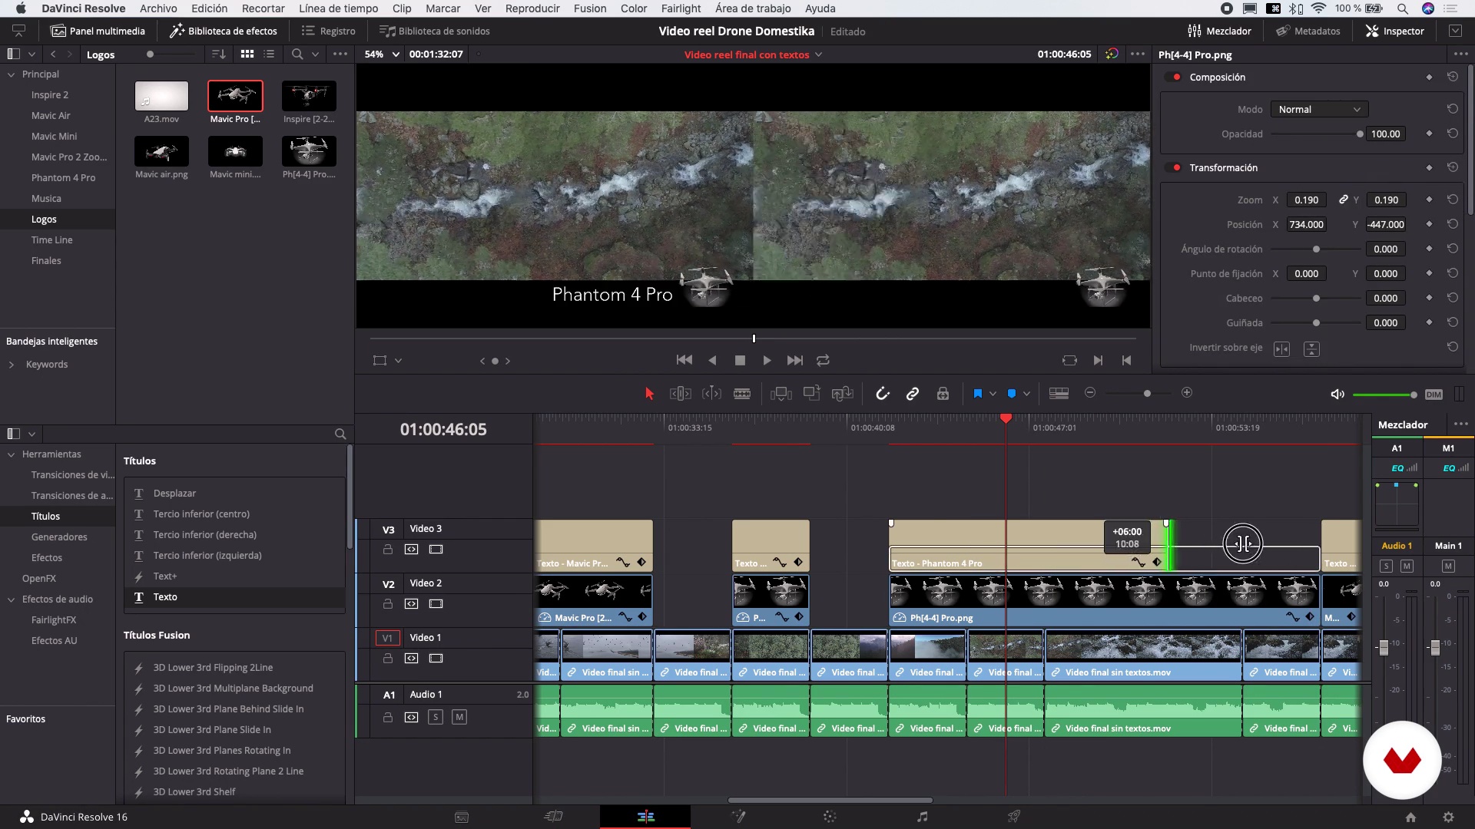
Task: Mute the Audio 1 track
Action: [x=459, y=717]
